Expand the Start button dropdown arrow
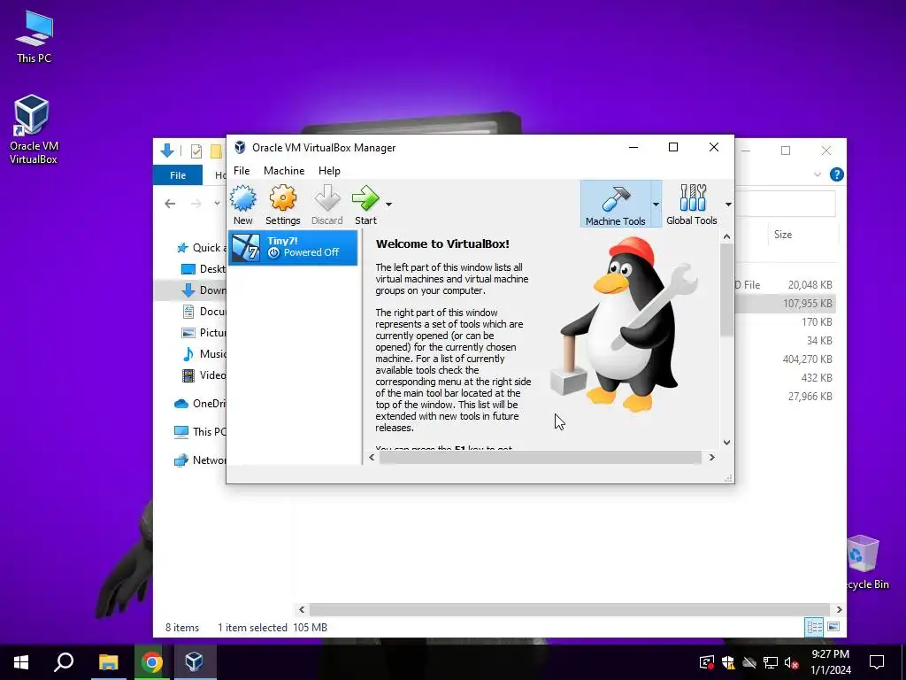 pos(389,205)
